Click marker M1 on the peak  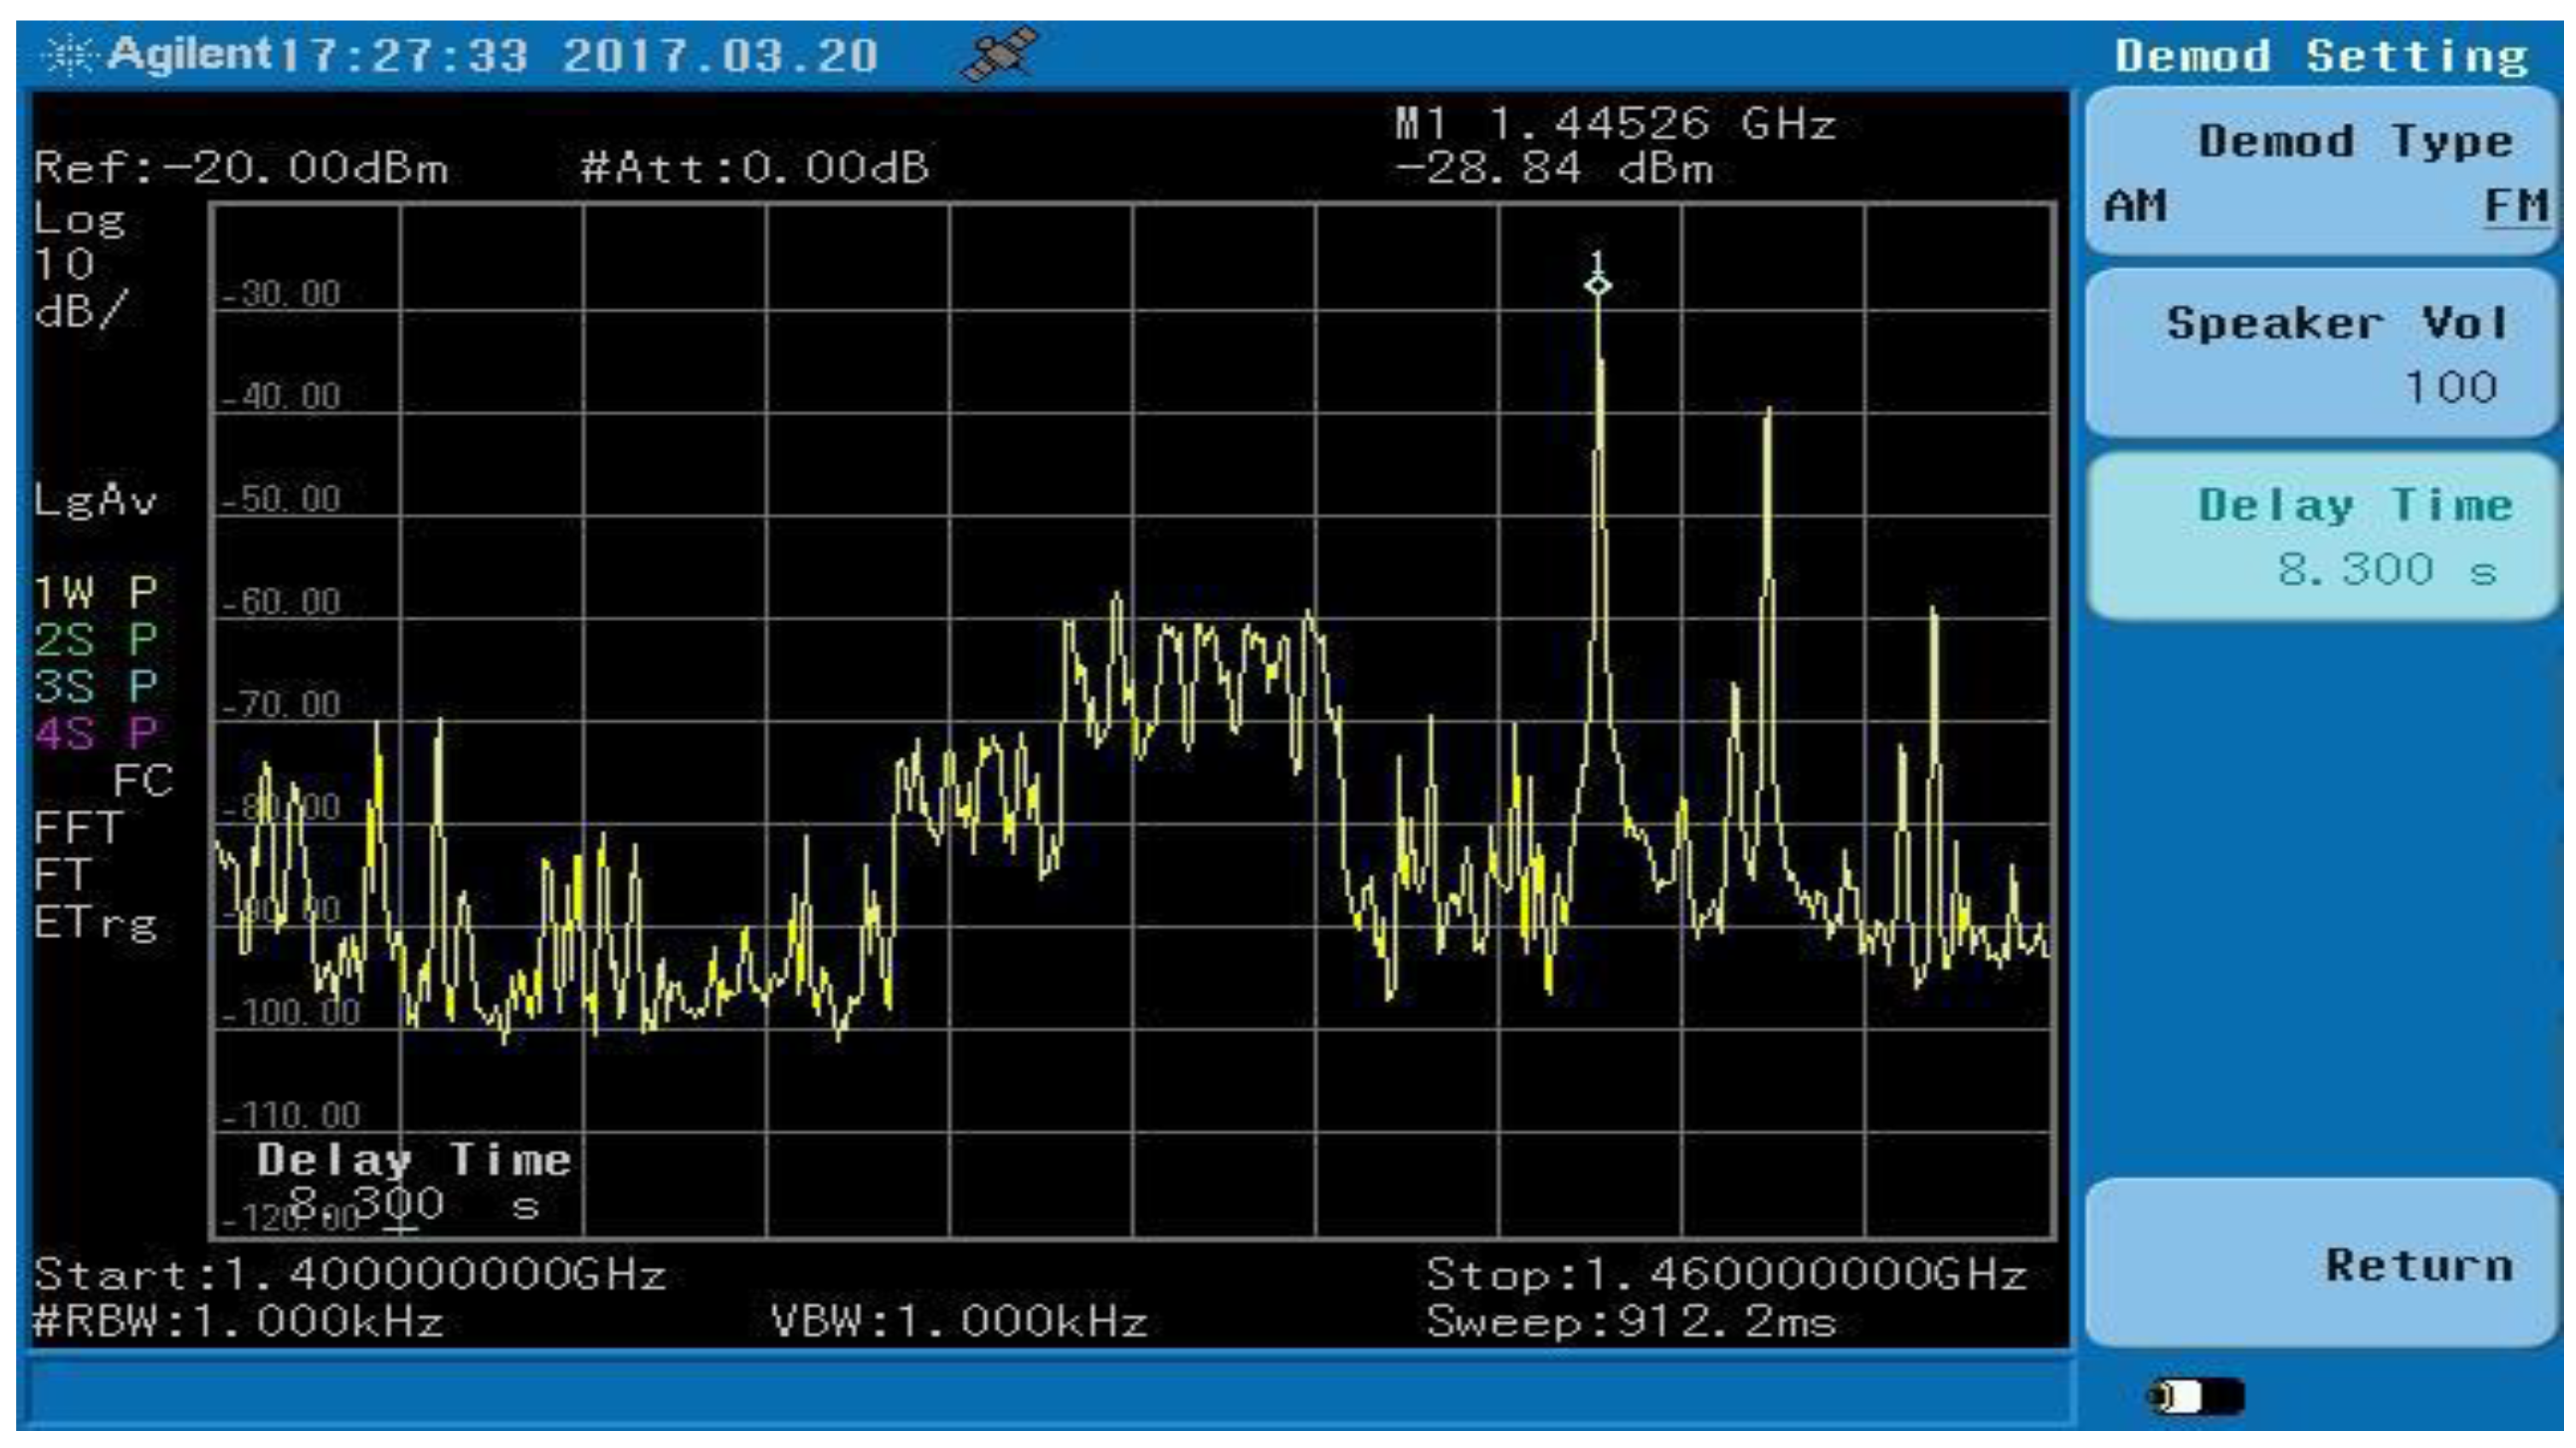click(1598, 286)
